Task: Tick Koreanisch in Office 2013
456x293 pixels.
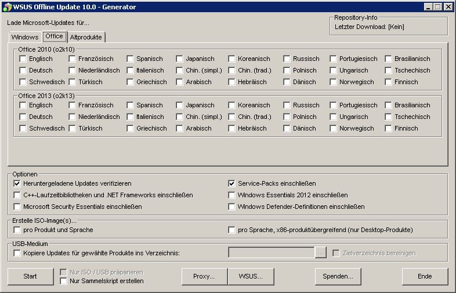Action: 231,105
